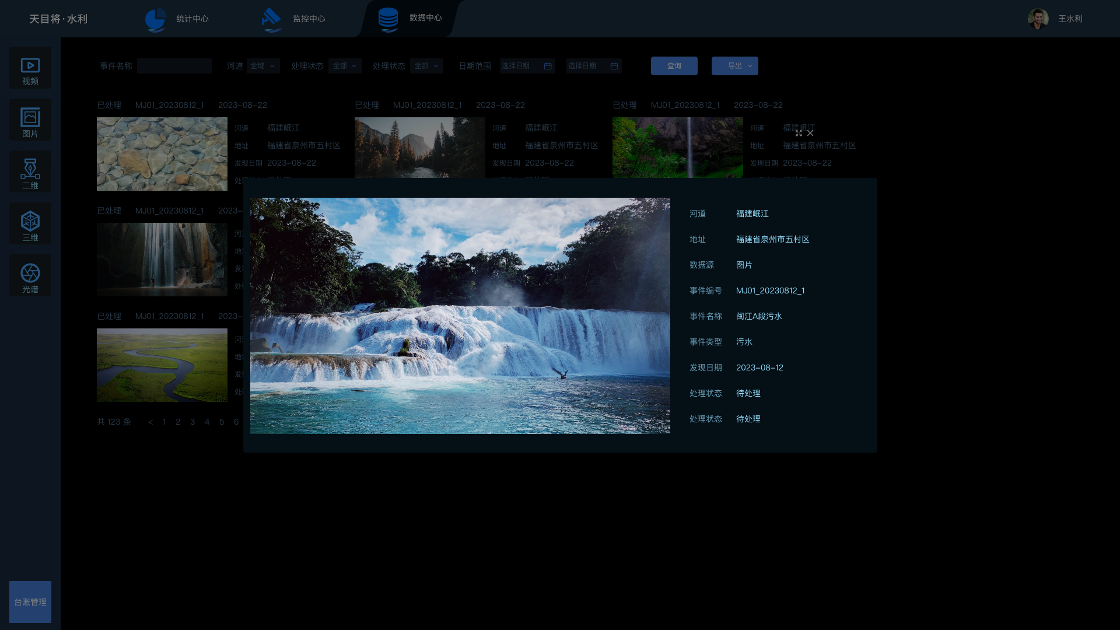Viewport: 1120px width, 630px height.
Task: Expand the first 处理状态 全部 dropdown
Action: (x=345, y=66)
